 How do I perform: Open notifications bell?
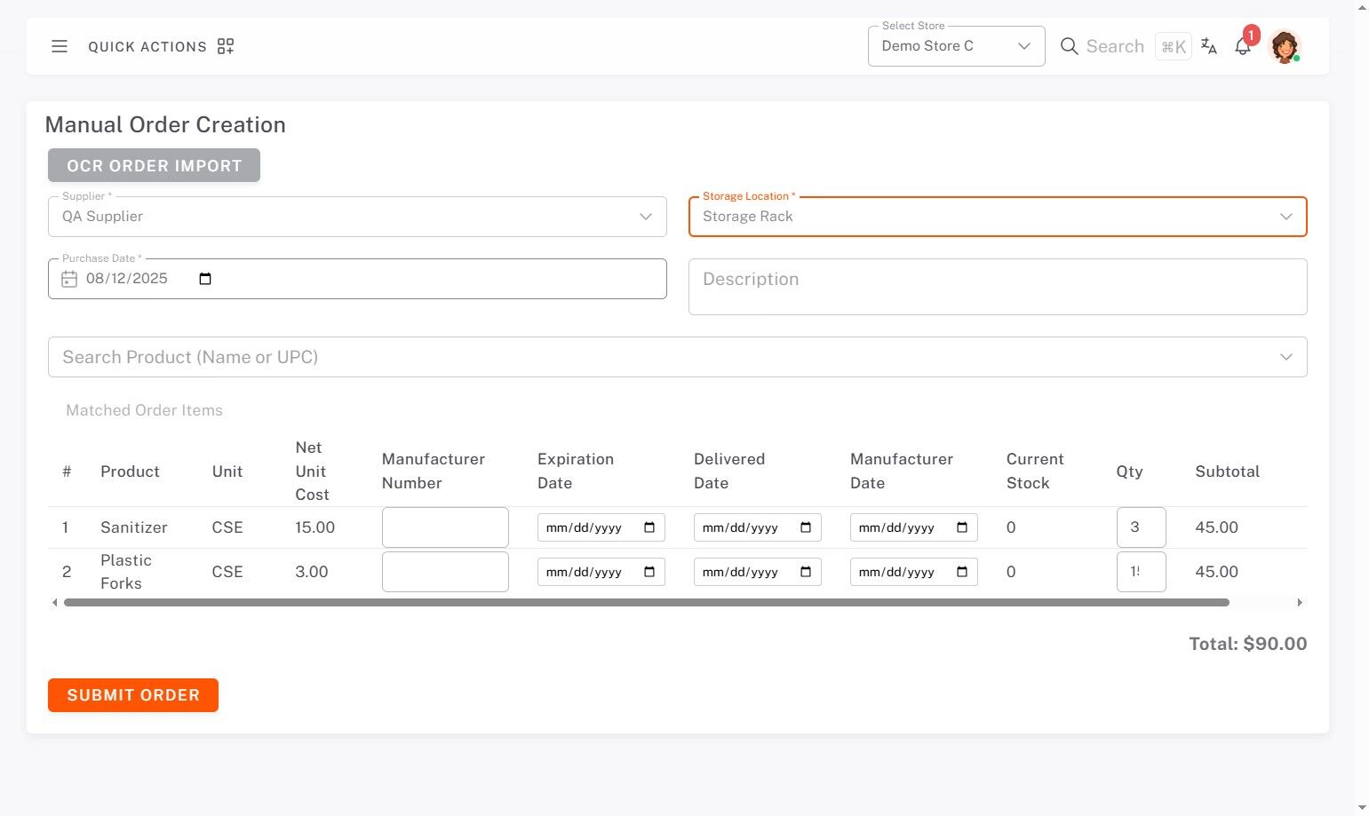tap(1243, 47)
